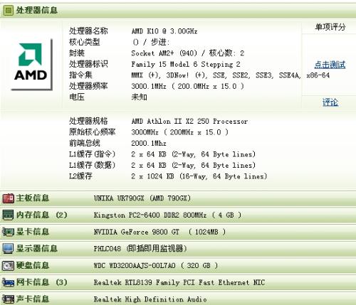Click Realtek High Definition Audio text
The width and height of the screenshot is (356, 305).
[x=150, y=299]
